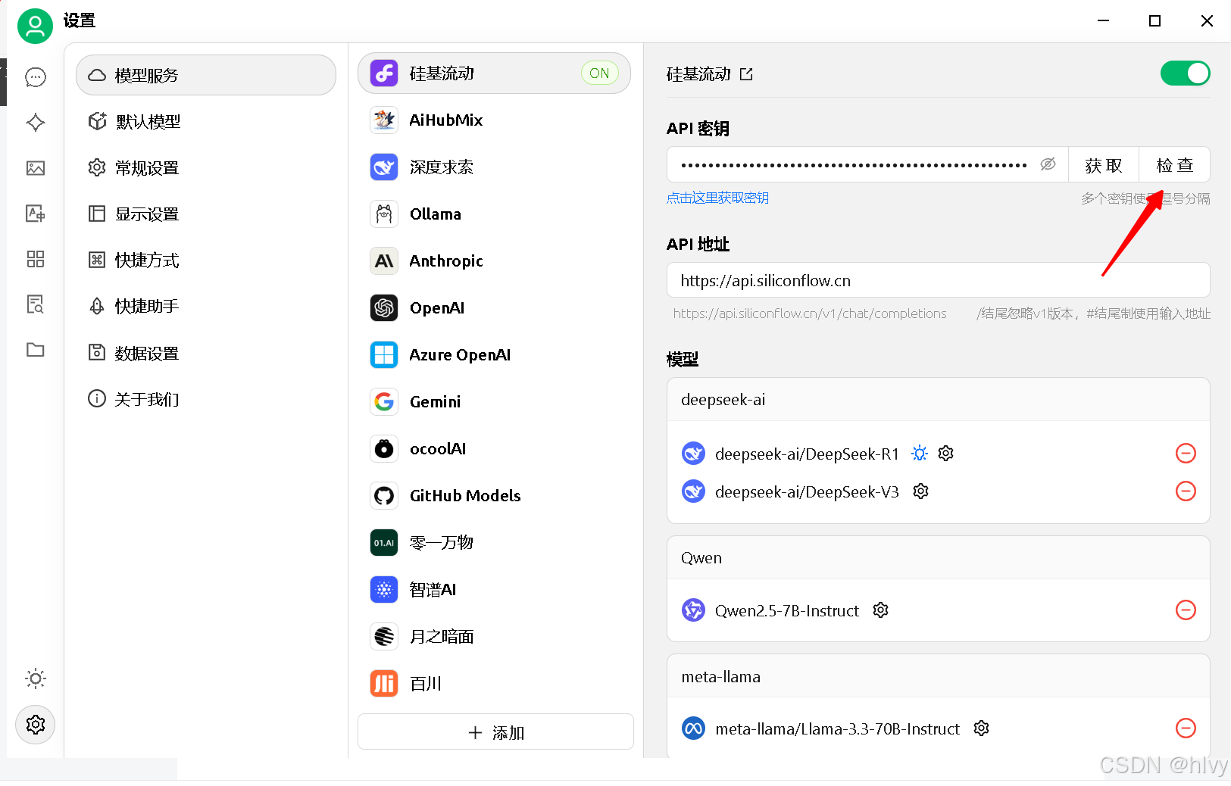1231x786 pixels.
Task: Open 数据设置 settings section
Action: coord(206,353)
